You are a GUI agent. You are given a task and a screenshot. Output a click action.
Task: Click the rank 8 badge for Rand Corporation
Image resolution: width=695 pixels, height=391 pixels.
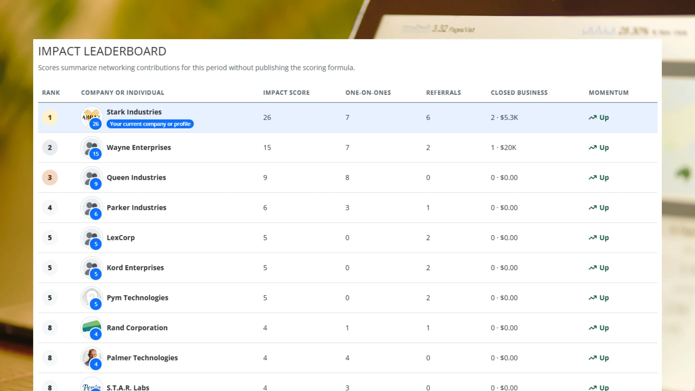[50, 328]
